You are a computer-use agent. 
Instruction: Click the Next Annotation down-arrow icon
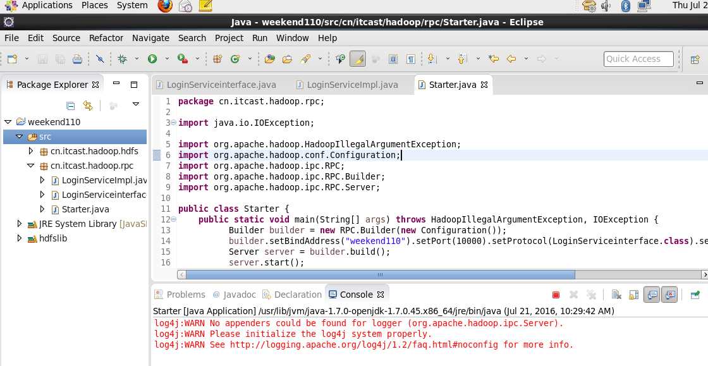click(432, 59)
